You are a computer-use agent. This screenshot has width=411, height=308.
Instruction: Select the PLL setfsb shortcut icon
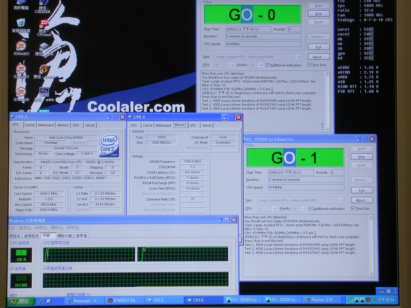(44, 94)
